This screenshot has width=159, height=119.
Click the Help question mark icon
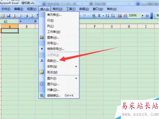[x=147, y=16]
